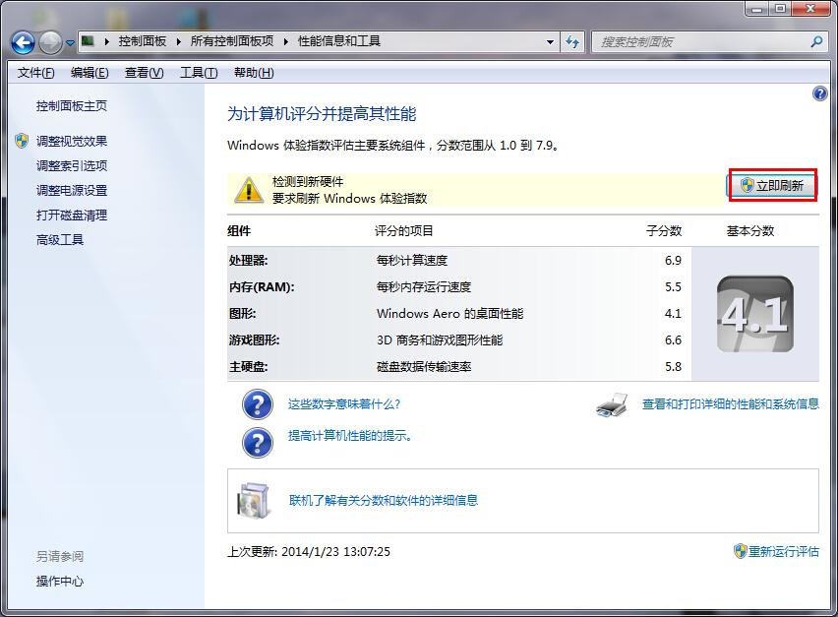838x617 pixels.
Task: Open 高级工具 link
Action: click(60, 239)
